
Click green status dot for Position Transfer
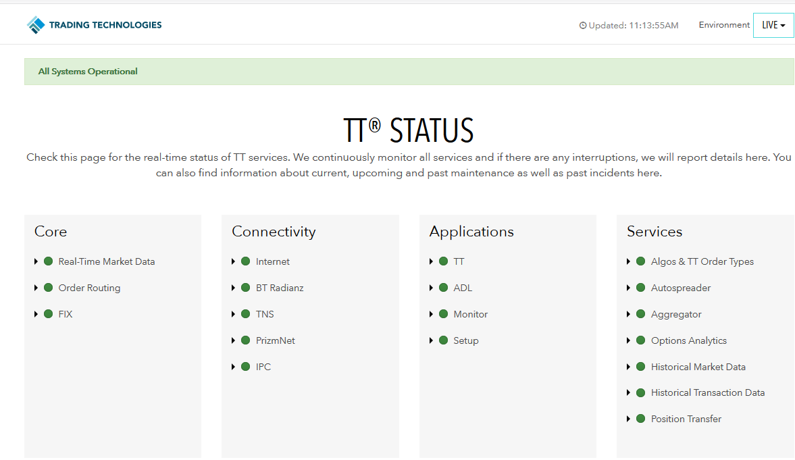(641, 418)
